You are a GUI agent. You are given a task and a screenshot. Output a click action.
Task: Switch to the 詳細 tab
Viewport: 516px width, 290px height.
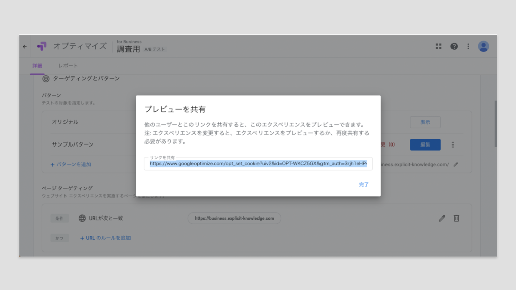click(37, 66)
